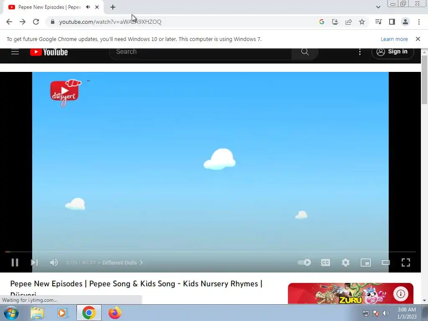428x321 pixels.
Task: Seek along the video progress bar
Action: click(211, 252)
